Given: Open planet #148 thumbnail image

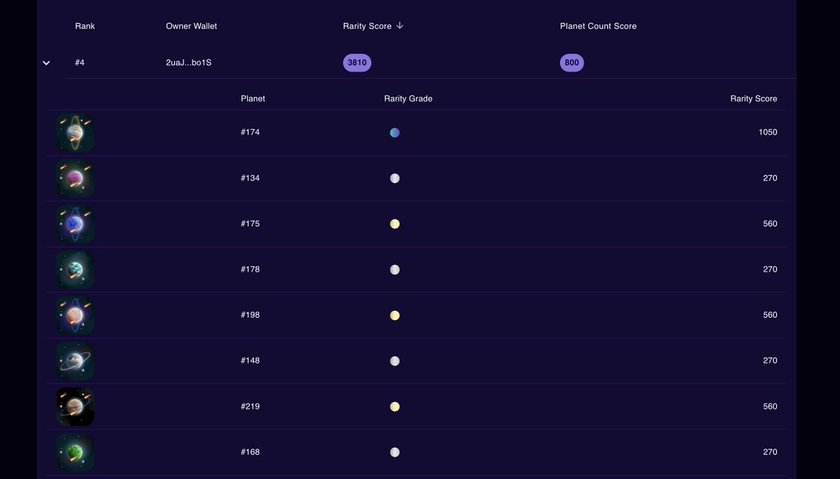Looking at the screenshot, I should point(75,361).
